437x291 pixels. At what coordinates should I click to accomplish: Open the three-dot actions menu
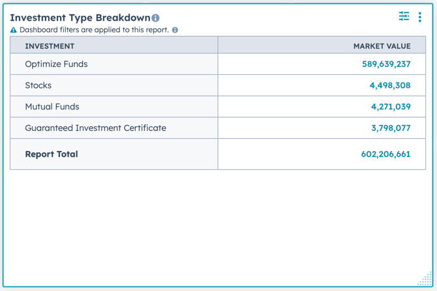coord(420,17)
